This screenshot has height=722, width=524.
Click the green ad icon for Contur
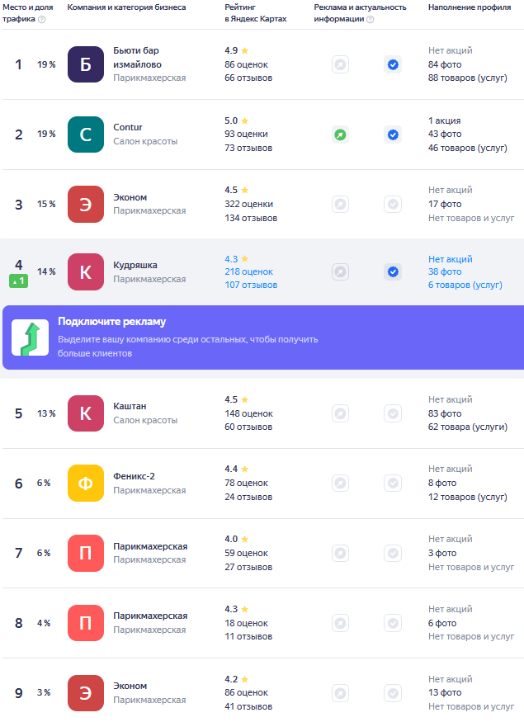click(340, 135)
